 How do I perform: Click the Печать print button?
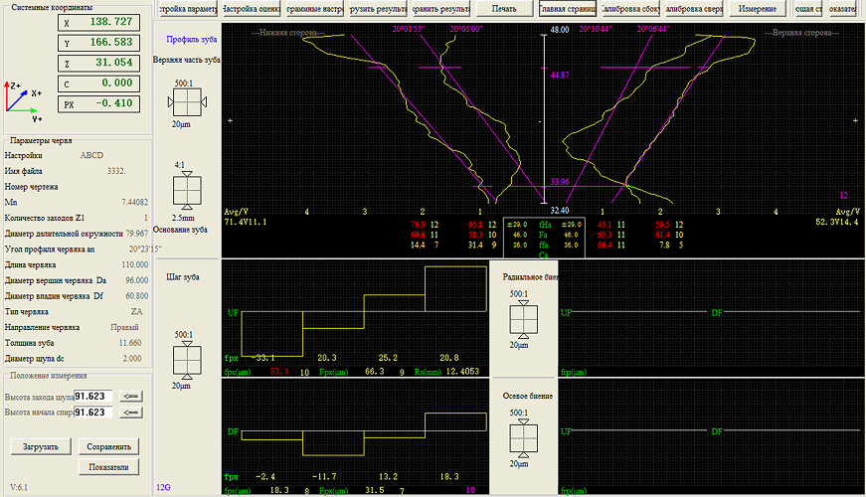tap(504, 9)
